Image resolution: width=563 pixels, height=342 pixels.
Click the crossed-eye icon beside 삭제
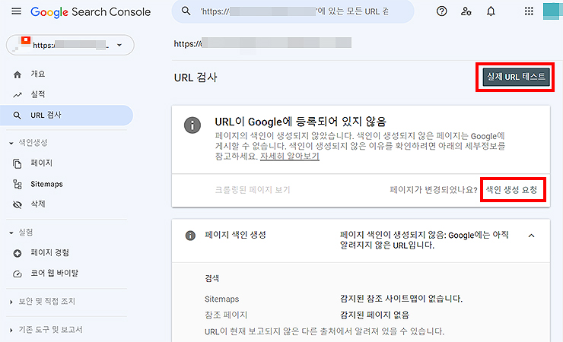(x=17, y=204)
